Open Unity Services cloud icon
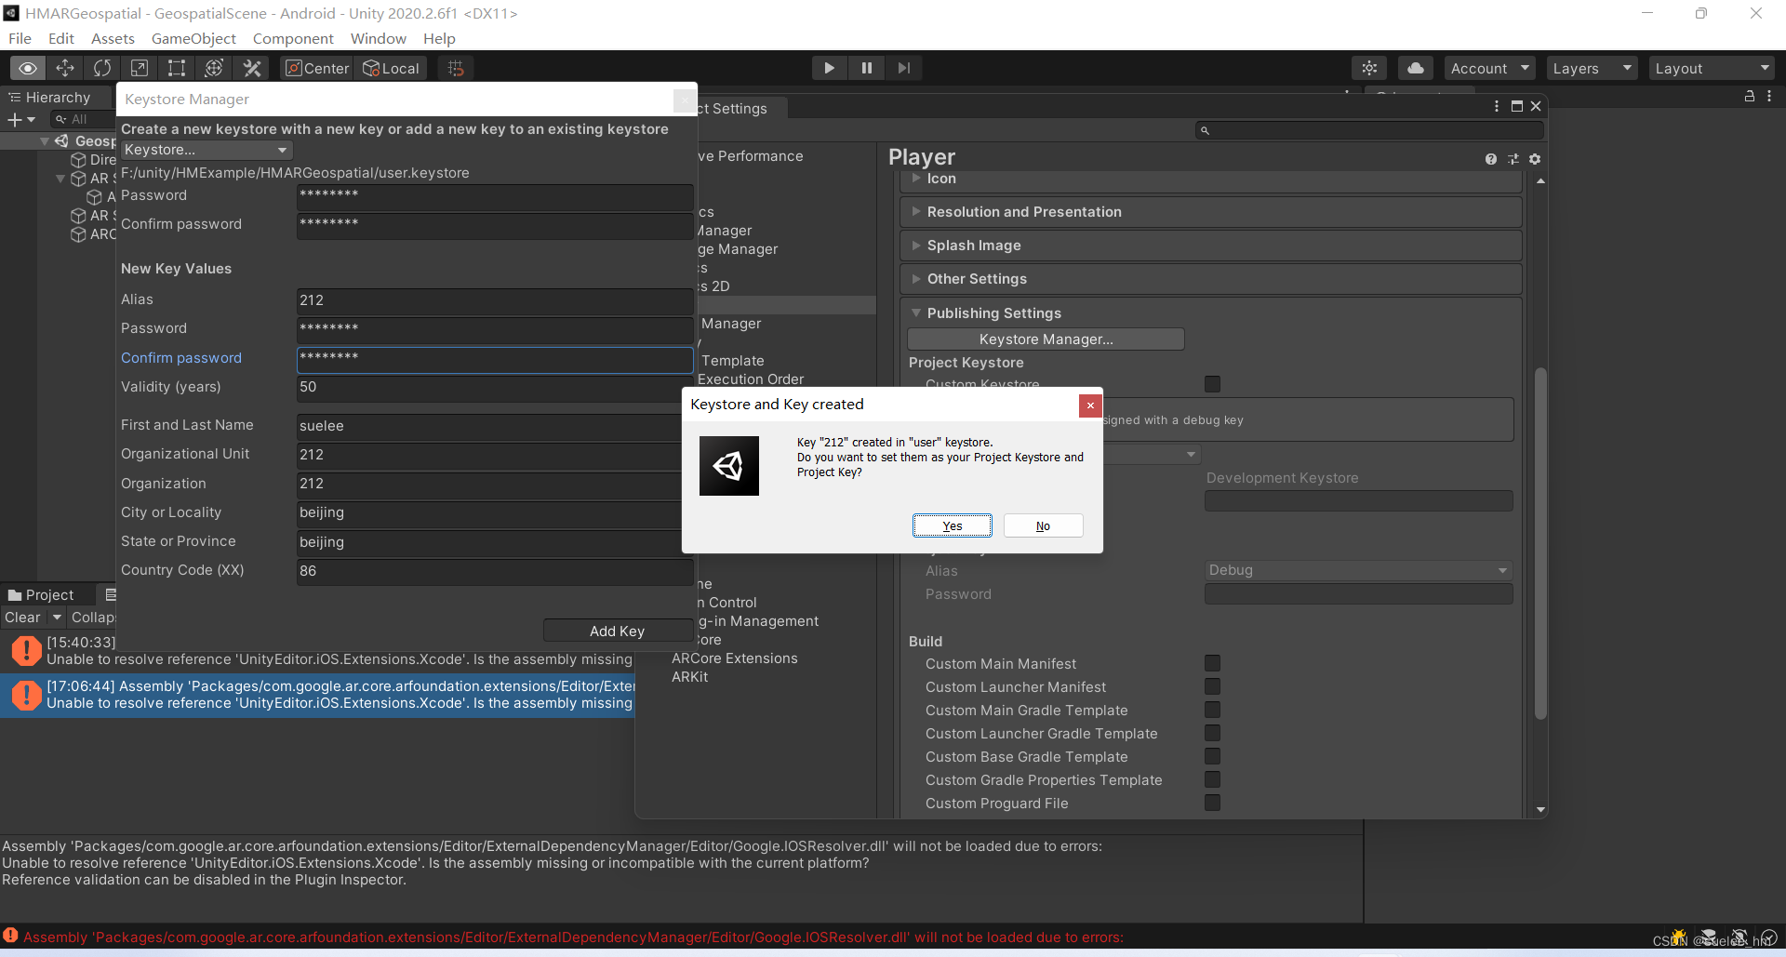Image resolution: width=1786 pixels, height=957 pixels. click(1415, 68)
